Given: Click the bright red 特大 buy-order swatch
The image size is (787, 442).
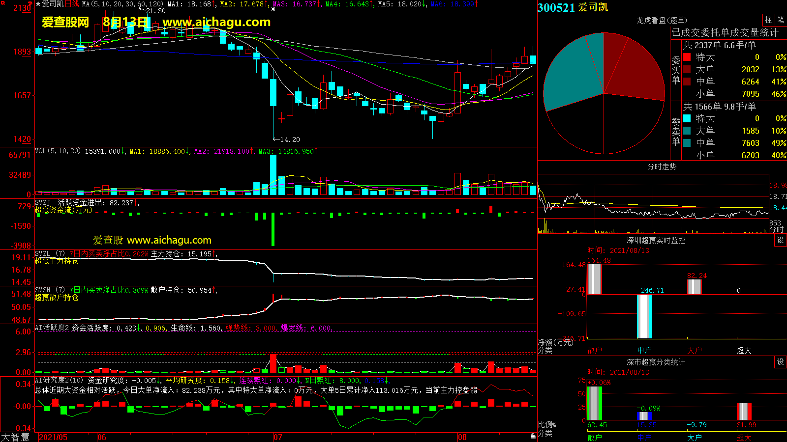Looking at the screenshot, I should point(687,57).
